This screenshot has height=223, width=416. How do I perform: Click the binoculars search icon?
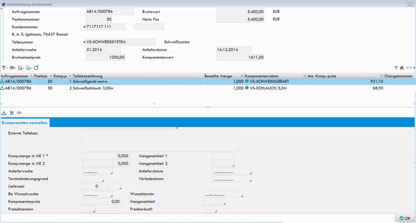(402, 68)
